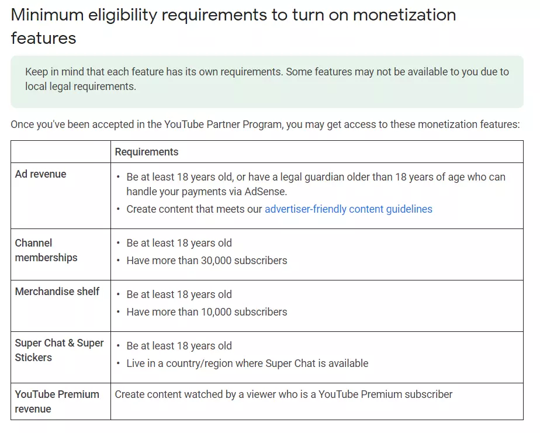Click the empty top-left table header cell
Screen dimensions: 540x433
tap(61, 151)
